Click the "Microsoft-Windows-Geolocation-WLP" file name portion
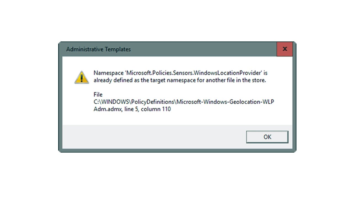Viewport: 353px width, 199px height. click(225, 102)
